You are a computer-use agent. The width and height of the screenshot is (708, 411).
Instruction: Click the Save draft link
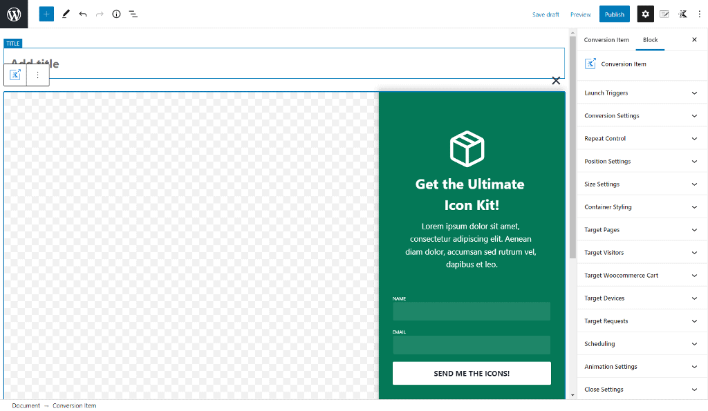pyautogui.click(x=546, y=15)
